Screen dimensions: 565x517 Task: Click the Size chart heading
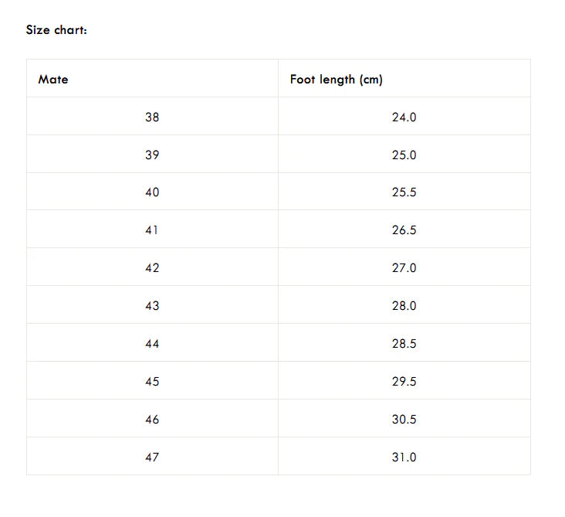tap(56, 30)
